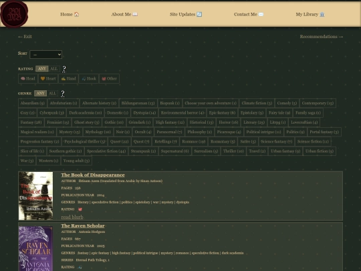This screenshot has width=361, height=271.
Task: Filter by Epic fantasy genre
Action: [222, 112]
